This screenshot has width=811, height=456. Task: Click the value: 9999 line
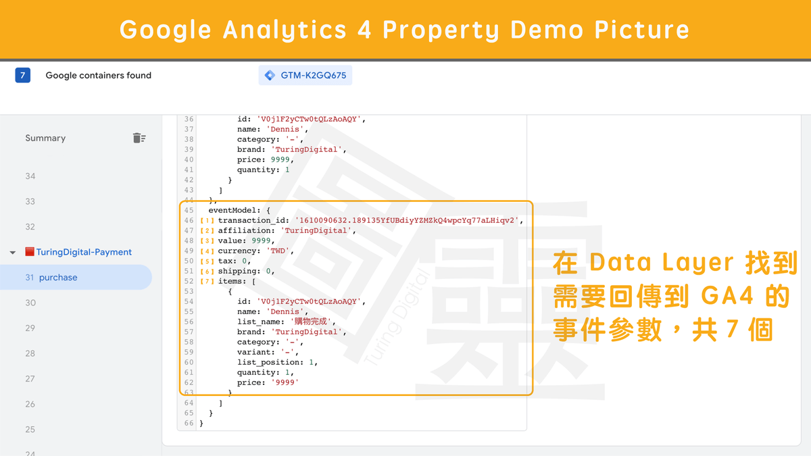pos(246,240)
